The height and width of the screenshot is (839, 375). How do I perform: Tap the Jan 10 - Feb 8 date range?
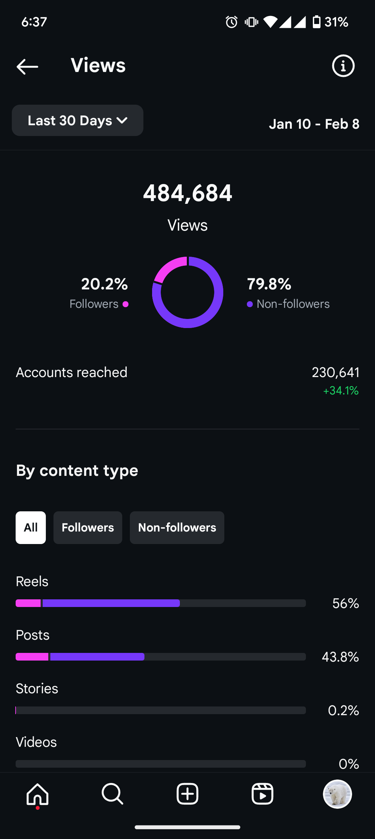314,124
